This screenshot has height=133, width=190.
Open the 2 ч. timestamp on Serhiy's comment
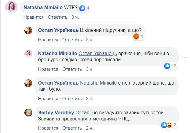tap(90, 128)
